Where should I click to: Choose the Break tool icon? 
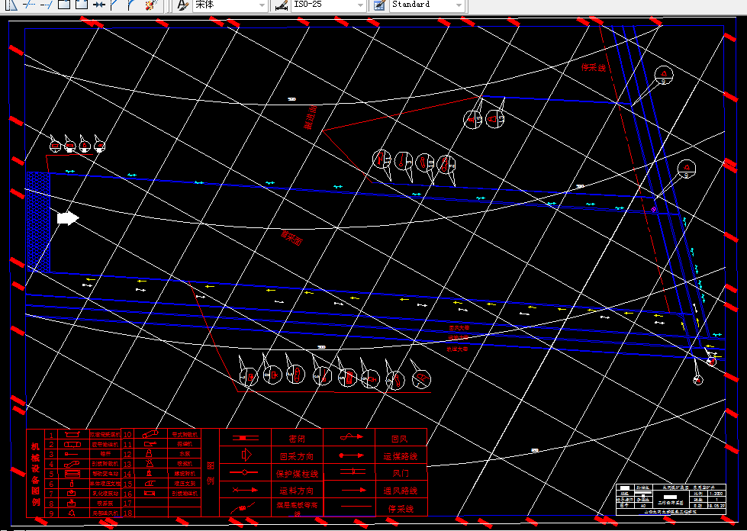[x=82, y=5]
